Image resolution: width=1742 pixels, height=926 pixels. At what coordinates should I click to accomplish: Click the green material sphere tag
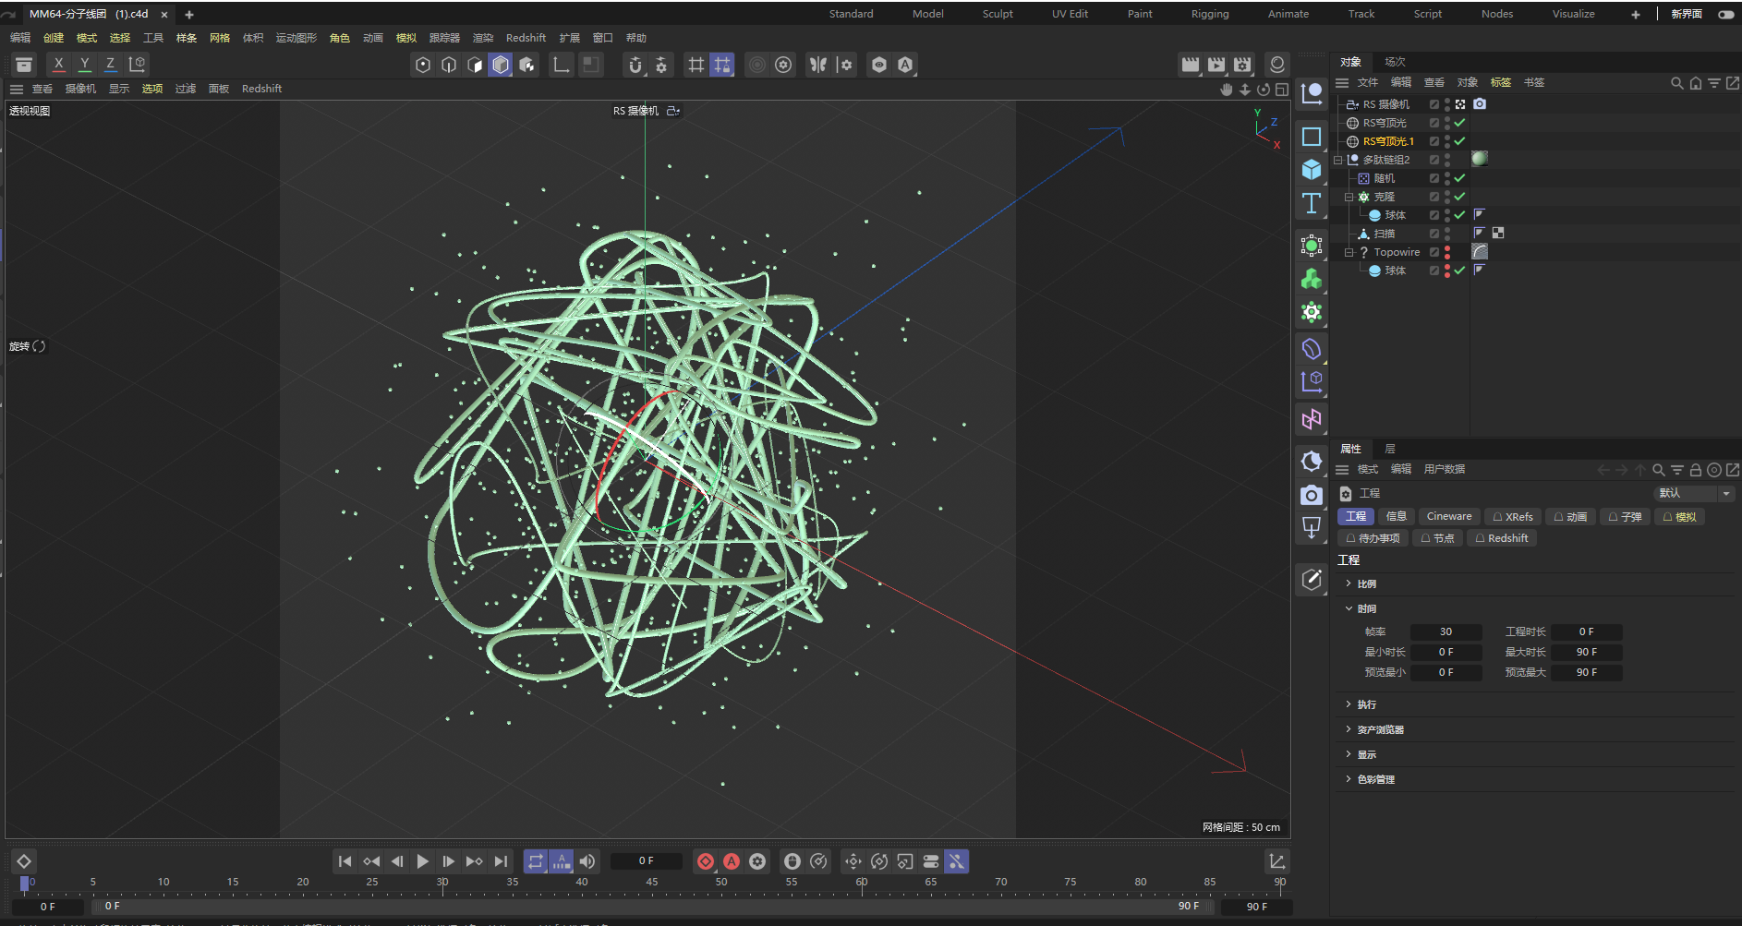(1480, 159)
